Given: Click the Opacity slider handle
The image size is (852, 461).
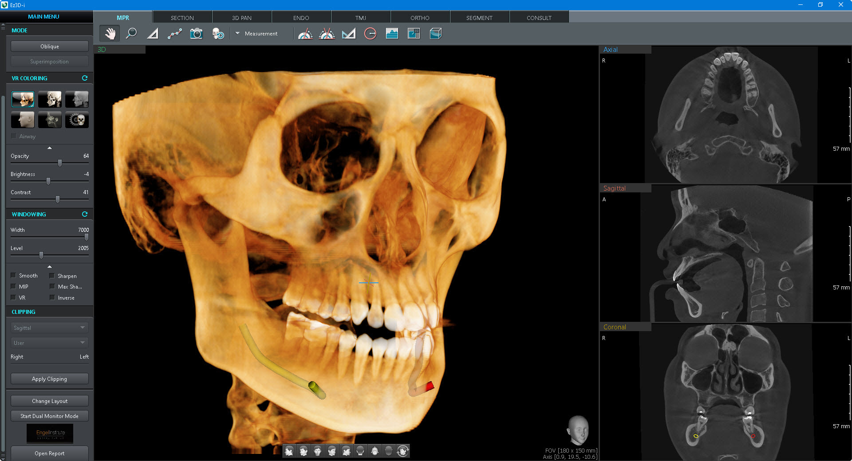Looking at the screenshot, I should pos(60,163).
